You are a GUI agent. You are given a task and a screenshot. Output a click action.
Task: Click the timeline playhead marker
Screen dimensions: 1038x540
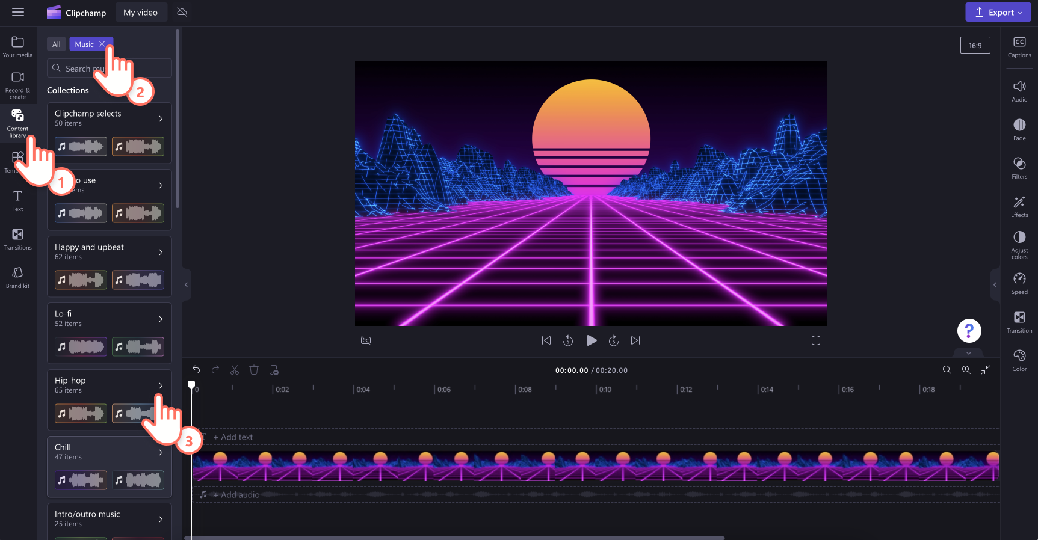click(x=191, y=385)
